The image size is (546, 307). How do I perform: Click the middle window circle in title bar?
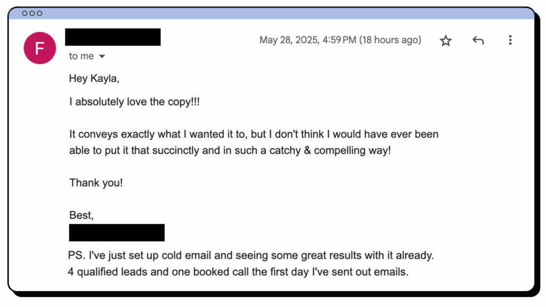pos(32,13)
